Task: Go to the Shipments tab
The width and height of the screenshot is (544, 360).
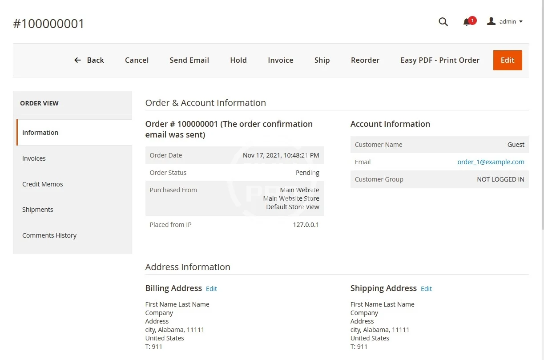Action: tap(37, 210)
